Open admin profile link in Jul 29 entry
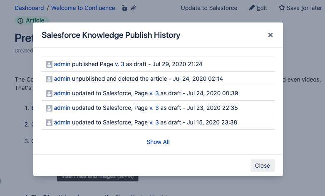Viewport: 325px width, 196px height. (62, 64)
